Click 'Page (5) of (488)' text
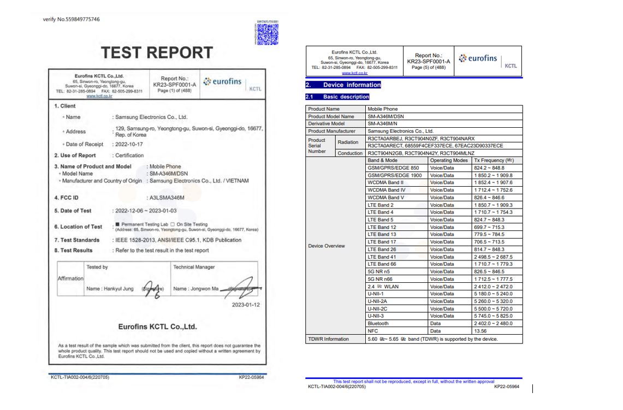The width and height of the screenshot is (623, 410). (428, 68)
